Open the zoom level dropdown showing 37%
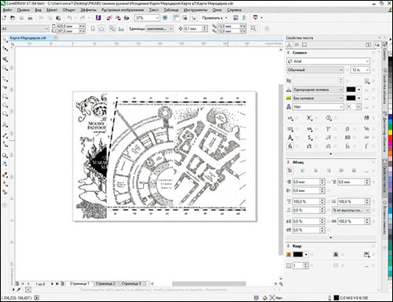This screenshot has width=393, height=302. [x=157, y=18]
